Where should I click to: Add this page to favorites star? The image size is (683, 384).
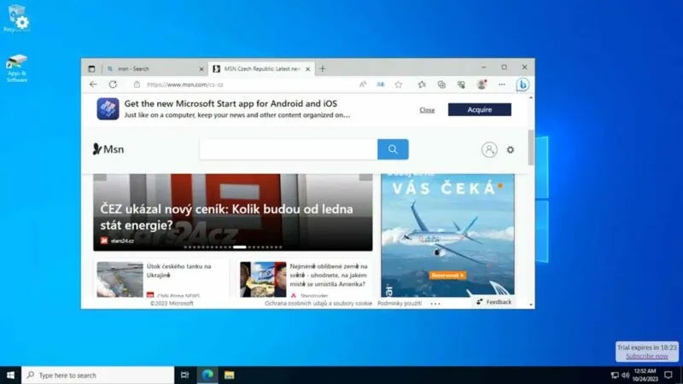[399, 84]
